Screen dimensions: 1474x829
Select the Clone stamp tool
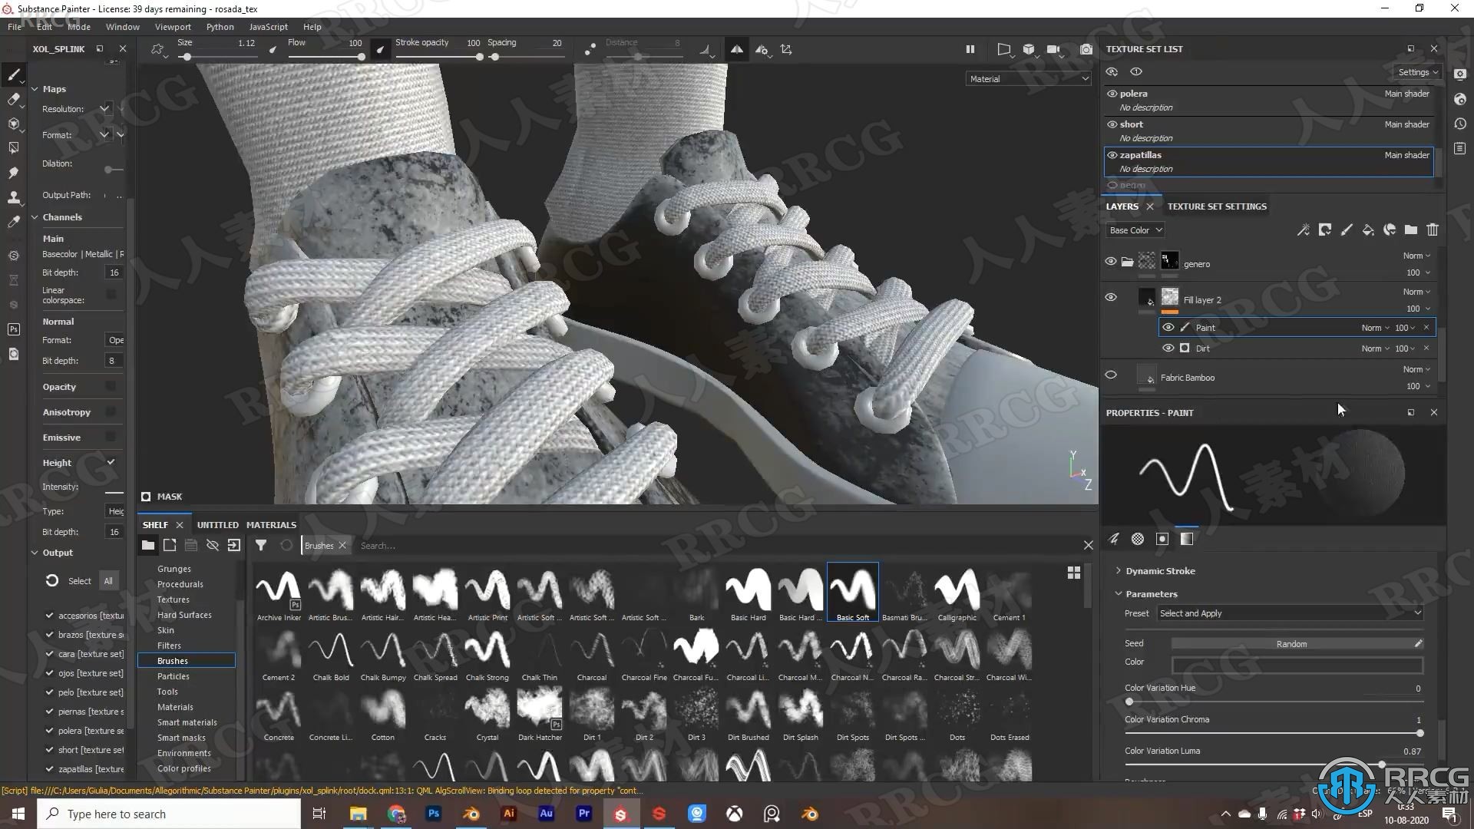(x=13, y=197)
